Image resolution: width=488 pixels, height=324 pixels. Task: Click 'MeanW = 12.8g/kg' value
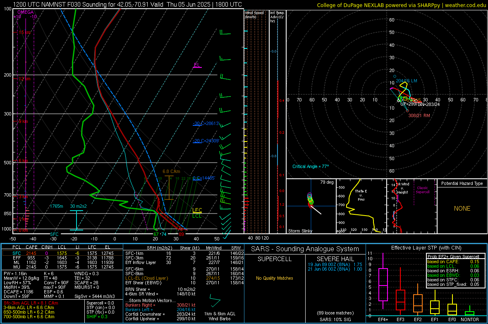pos(22,278)
